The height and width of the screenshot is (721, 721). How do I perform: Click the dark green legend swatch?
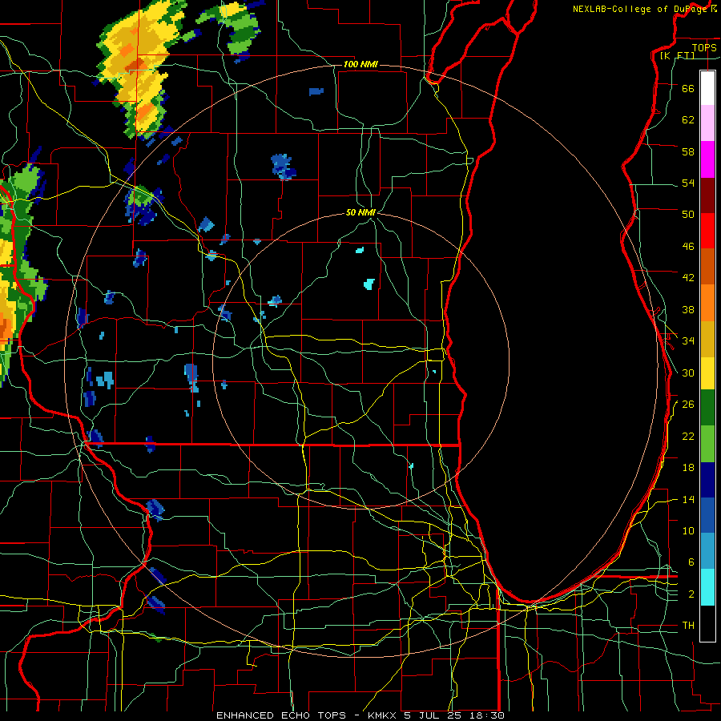coord(707,408)
